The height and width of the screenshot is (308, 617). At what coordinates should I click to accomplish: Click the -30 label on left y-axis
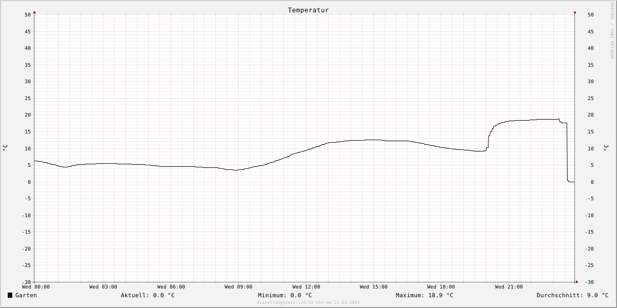(26, 282)
